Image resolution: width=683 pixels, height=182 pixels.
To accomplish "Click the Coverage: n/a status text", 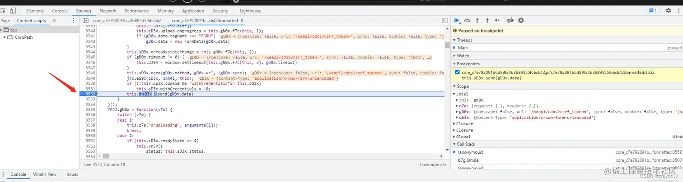I will 434,164.
